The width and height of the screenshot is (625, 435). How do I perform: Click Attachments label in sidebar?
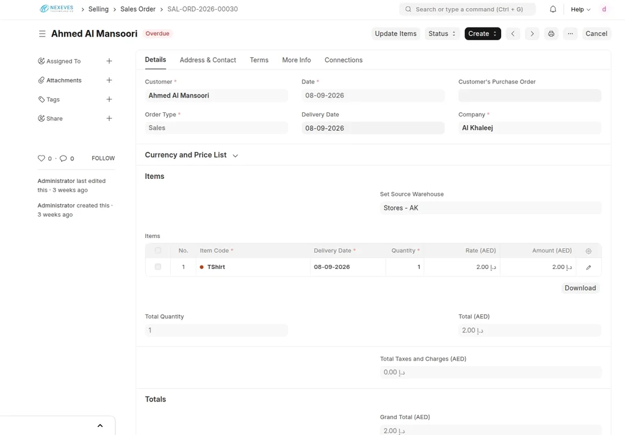(63, 80)
